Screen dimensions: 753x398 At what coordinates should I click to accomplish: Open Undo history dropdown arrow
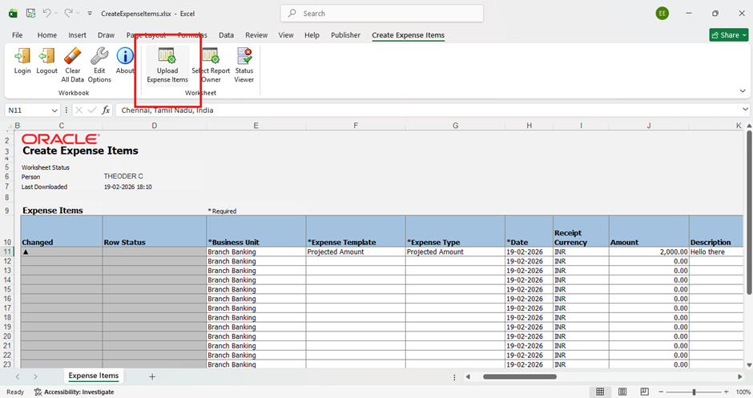click(56, 14)
